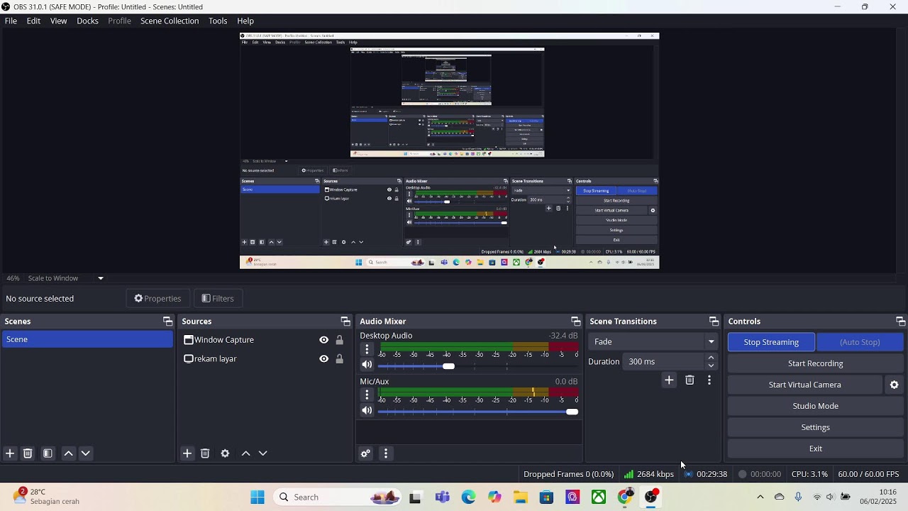Click the Properties button
This screenshot has width=908, height=511.
click(x=157, y=299)
